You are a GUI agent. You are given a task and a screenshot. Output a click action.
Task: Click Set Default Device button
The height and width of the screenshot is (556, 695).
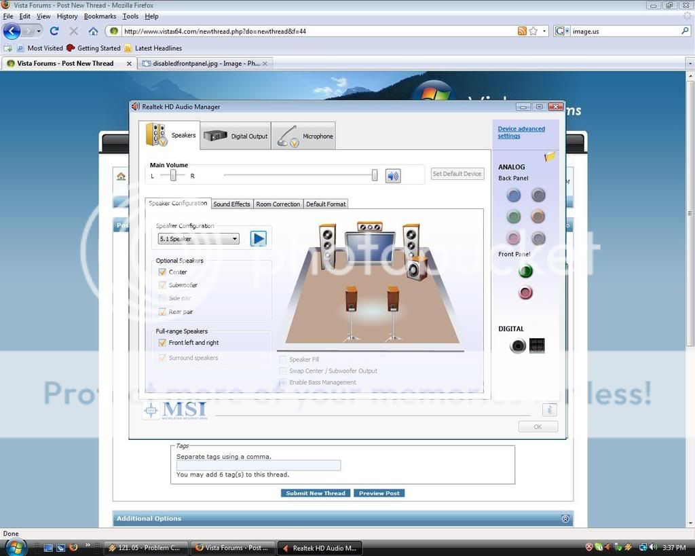[x=457, y=174]
